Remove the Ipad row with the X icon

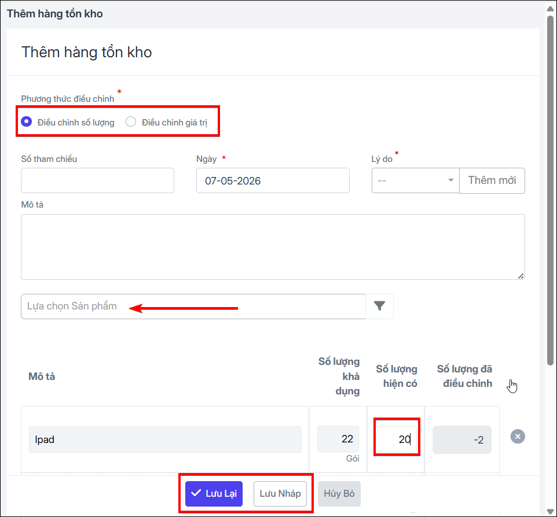click(x=518, y=437)
